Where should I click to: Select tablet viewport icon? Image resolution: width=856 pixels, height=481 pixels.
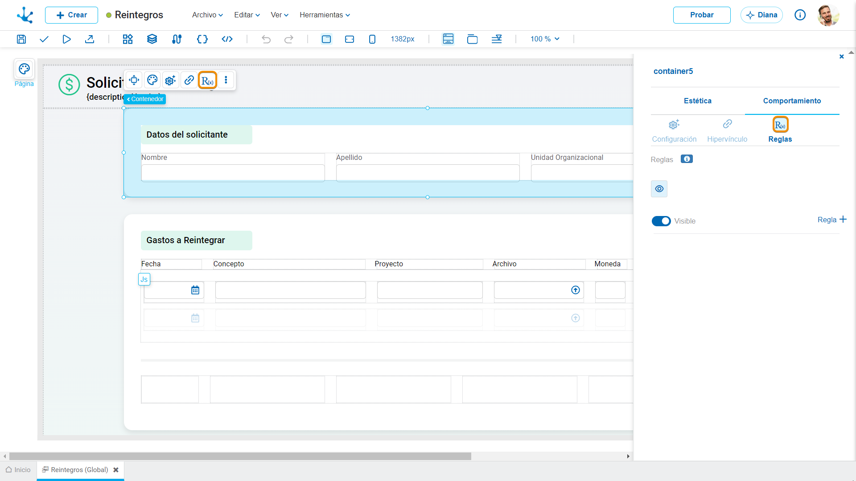[350, 39]
